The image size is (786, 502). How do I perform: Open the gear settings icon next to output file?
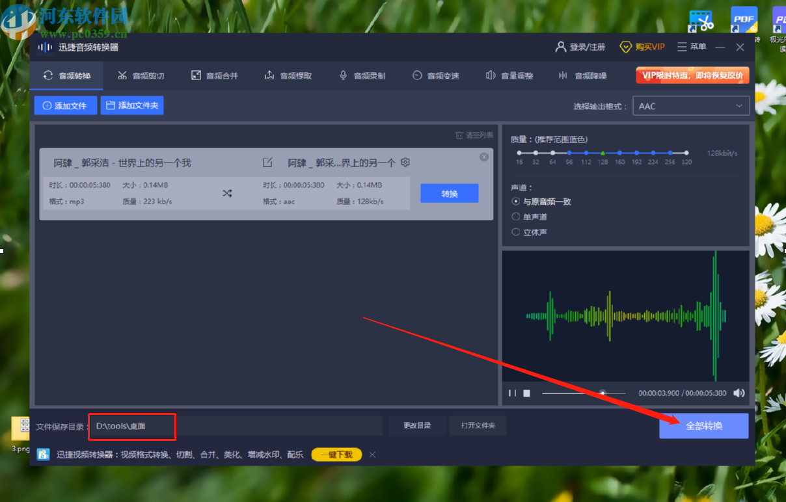[x=405, y=163]
